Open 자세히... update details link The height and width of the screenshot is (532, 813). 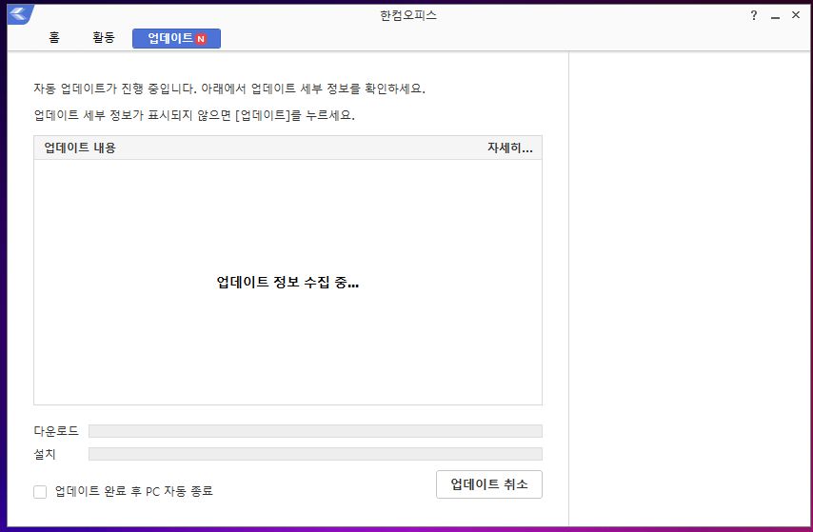tap(509, 148)
